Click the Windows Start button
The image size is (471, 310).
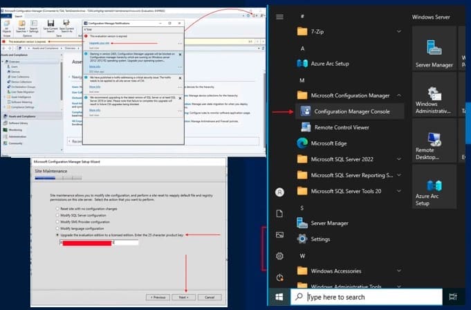(279, 297)
